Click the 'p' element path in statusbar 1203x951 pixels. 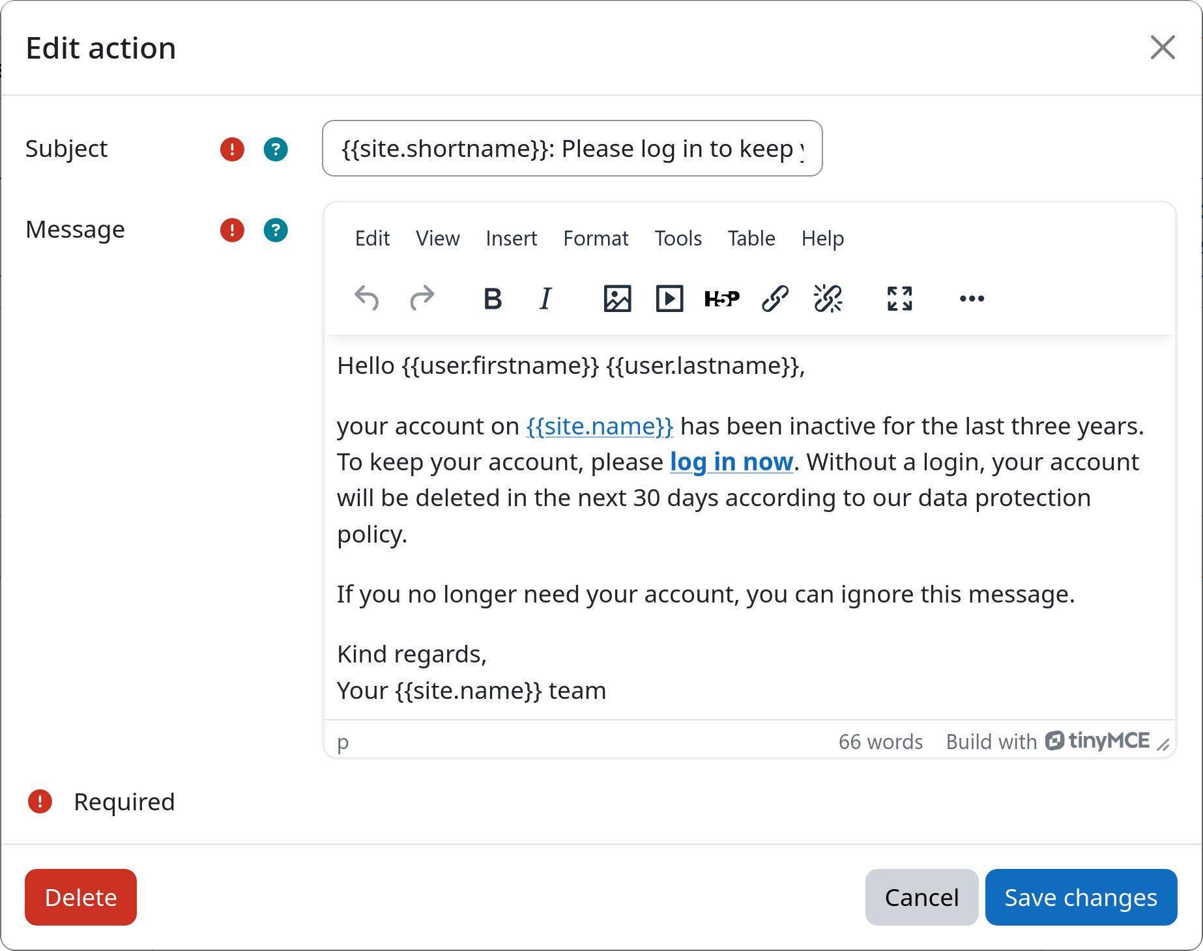(343, 742)
